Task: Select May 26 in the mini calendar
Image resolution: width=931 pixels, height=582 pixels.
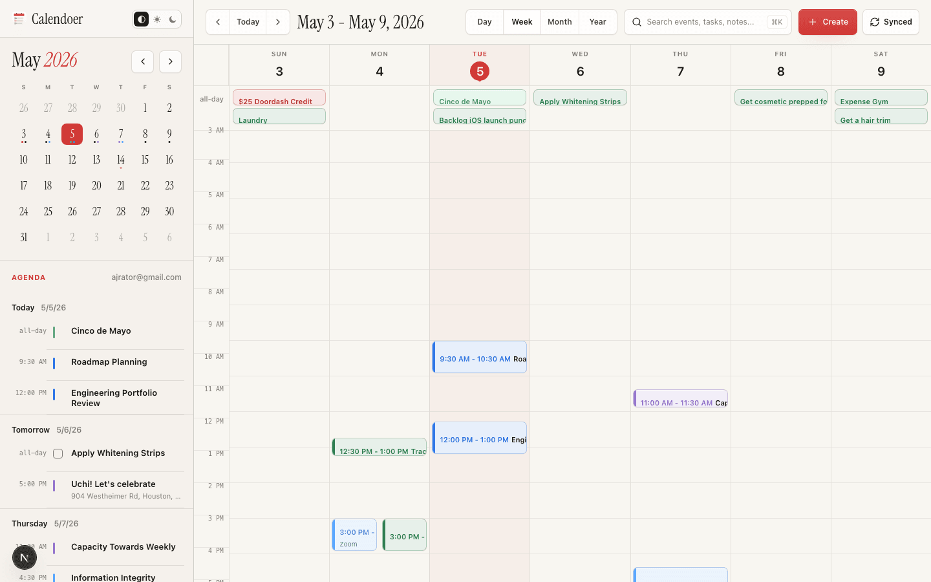Action: pyautogui.click(x=72, y=211)
